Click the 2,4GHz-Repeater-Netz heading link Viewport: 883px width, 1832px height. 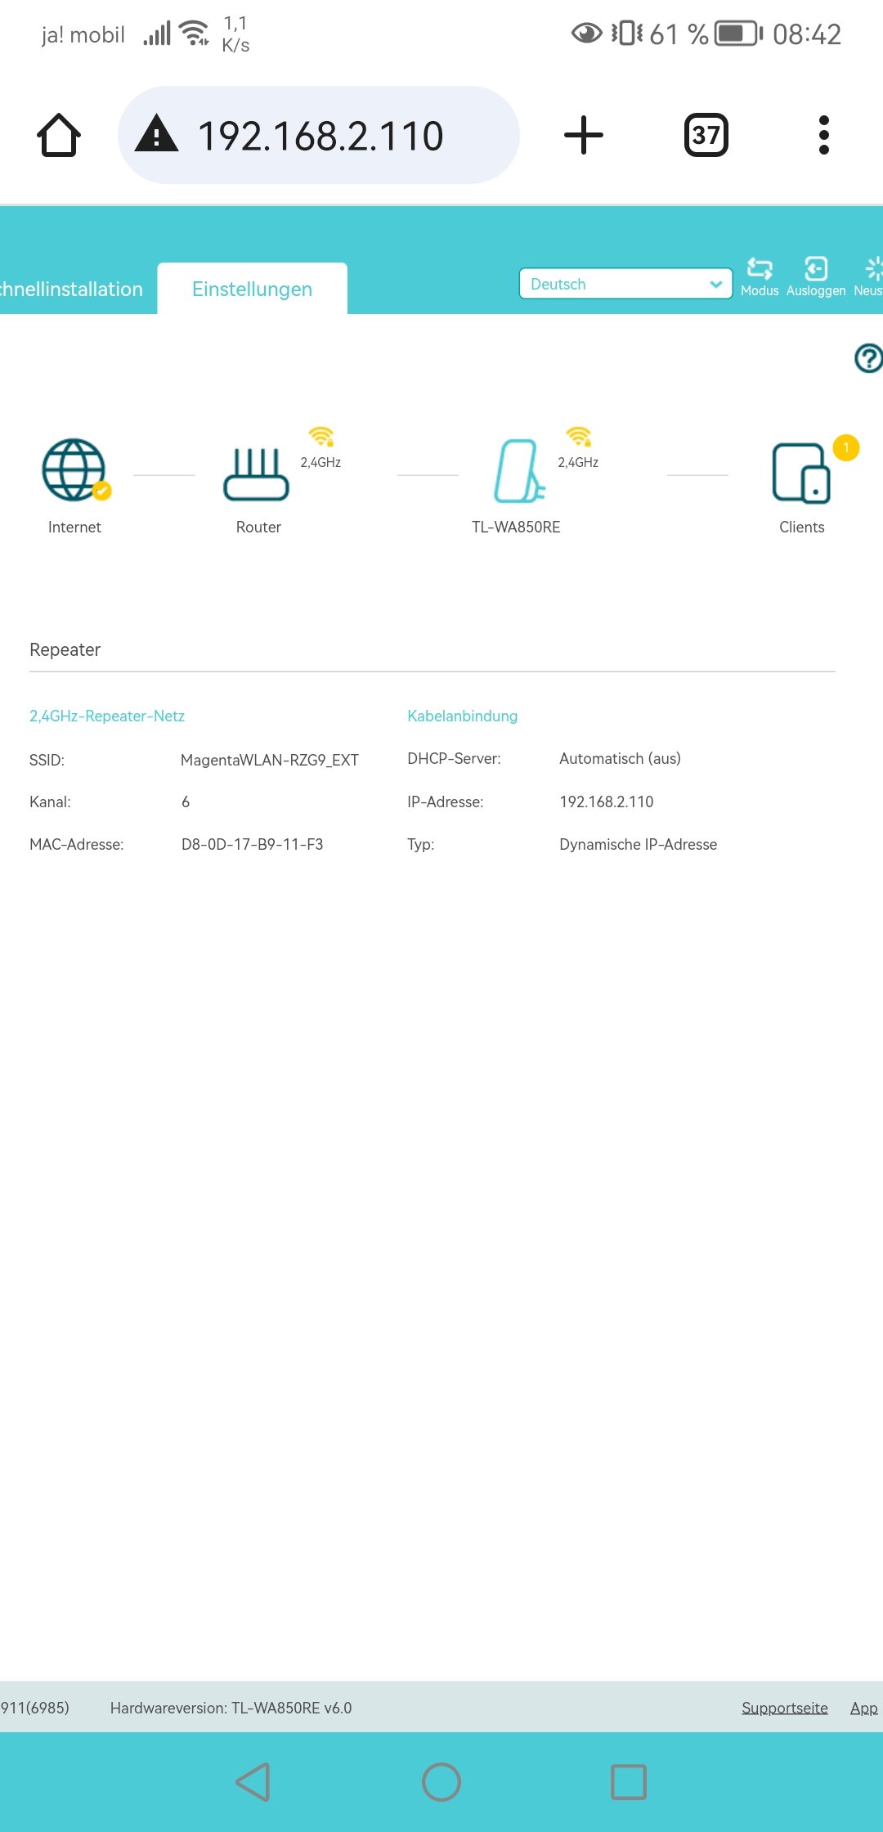tap(107, 716)
